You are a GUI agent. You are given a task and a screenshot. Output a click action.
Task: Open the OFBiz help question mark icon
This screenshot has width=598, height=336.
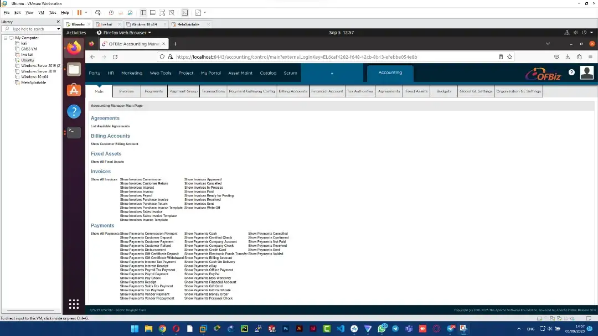click(x=571, y=73)
